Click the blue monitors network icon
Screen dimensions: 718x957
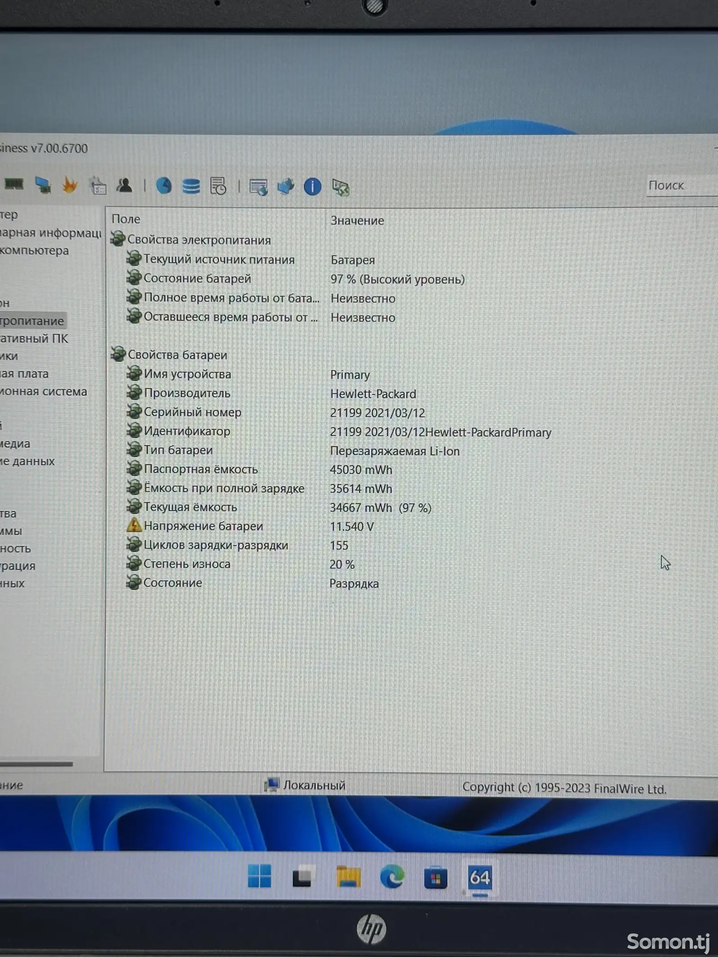(x=286, y=186)
